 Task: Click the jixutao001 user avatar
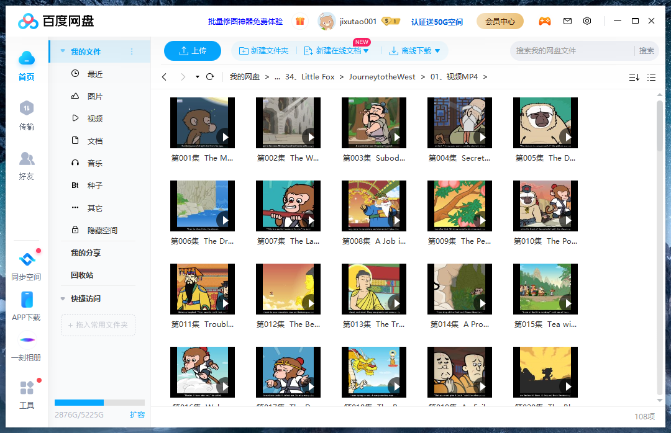tap(327, 21)
